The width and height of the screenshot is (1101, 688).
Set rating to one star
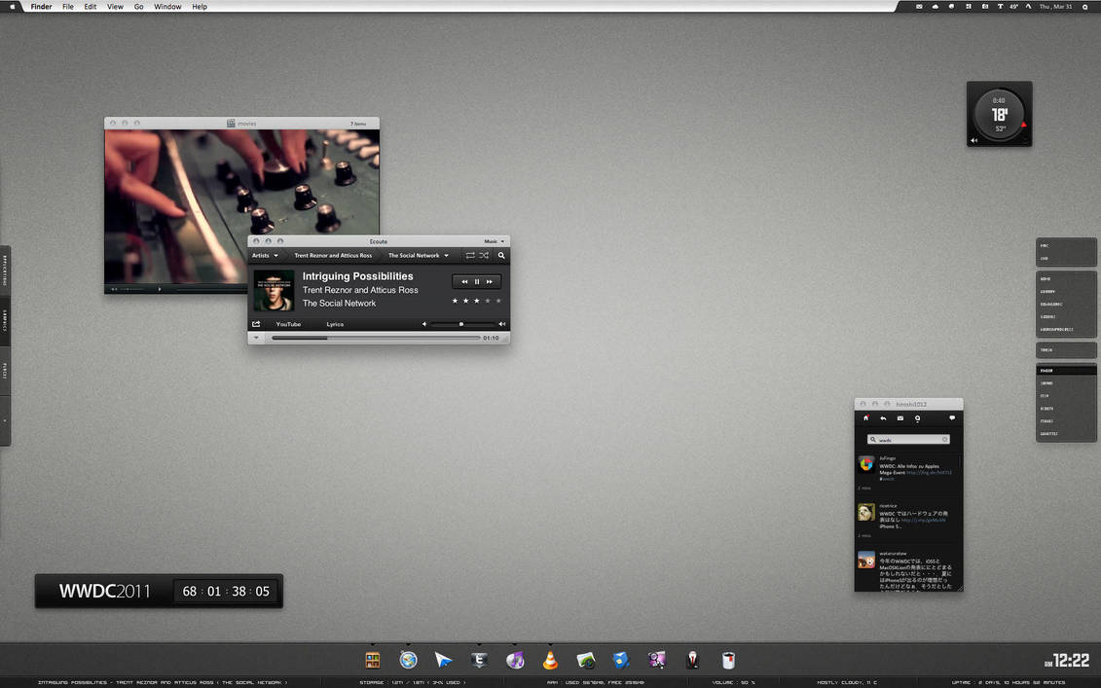pyautogui.click(x=455, y=301)
